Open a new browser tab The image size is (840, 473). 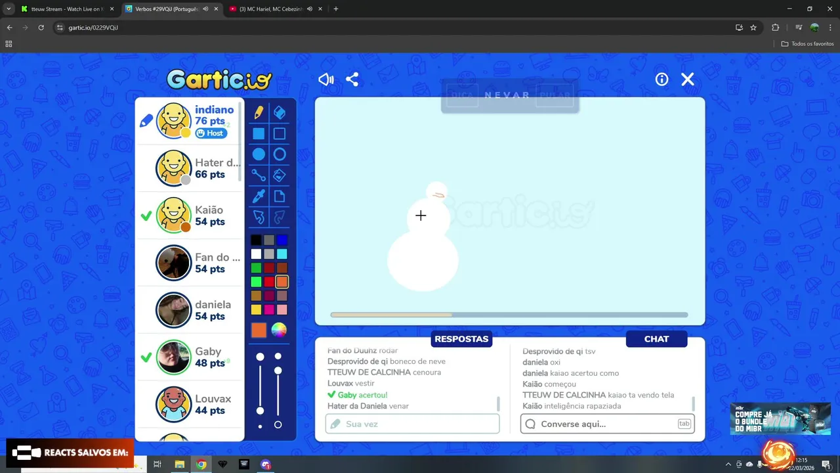coord(336,9)
